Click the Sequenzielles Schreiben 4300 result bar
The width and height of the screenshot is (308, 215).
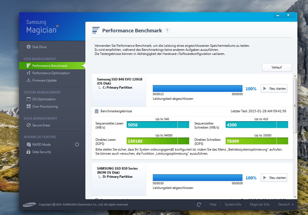pyautogui.click(x=257, y=125)
